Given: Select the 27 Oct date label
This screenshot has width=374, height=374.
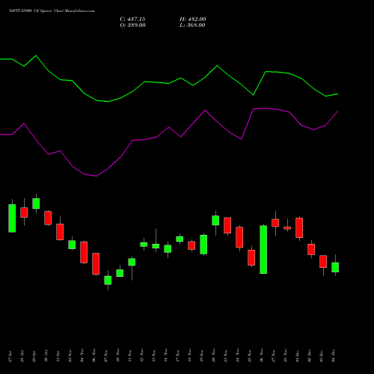Looking at the screenshot, I should (x=10, y=356).
